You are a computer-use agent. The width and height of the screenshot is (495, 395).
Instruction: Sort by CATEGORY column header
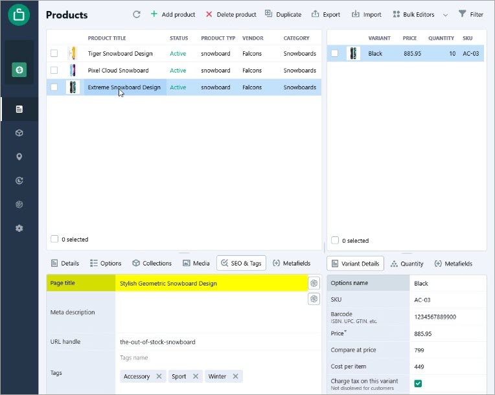tap(297, 38)
